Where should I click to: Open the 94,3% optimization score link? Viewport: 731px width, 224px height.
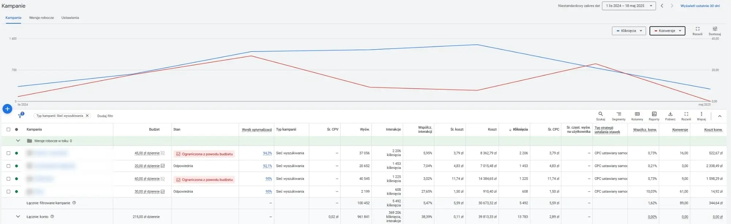(267, 153)
